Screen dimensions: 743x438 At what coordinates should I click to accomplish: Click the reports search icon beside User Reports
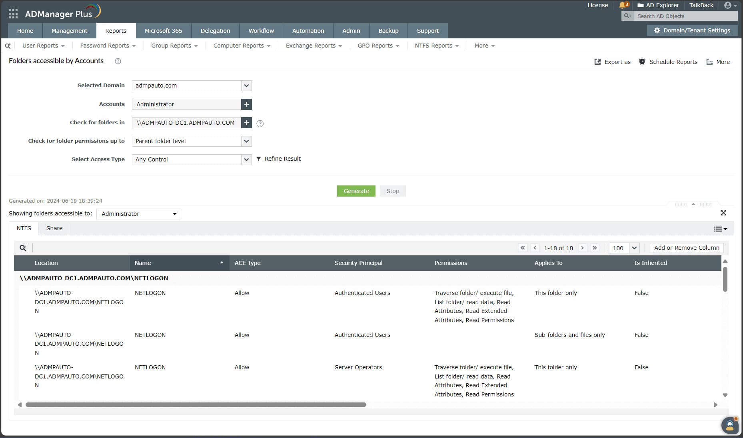pos(8,46)
